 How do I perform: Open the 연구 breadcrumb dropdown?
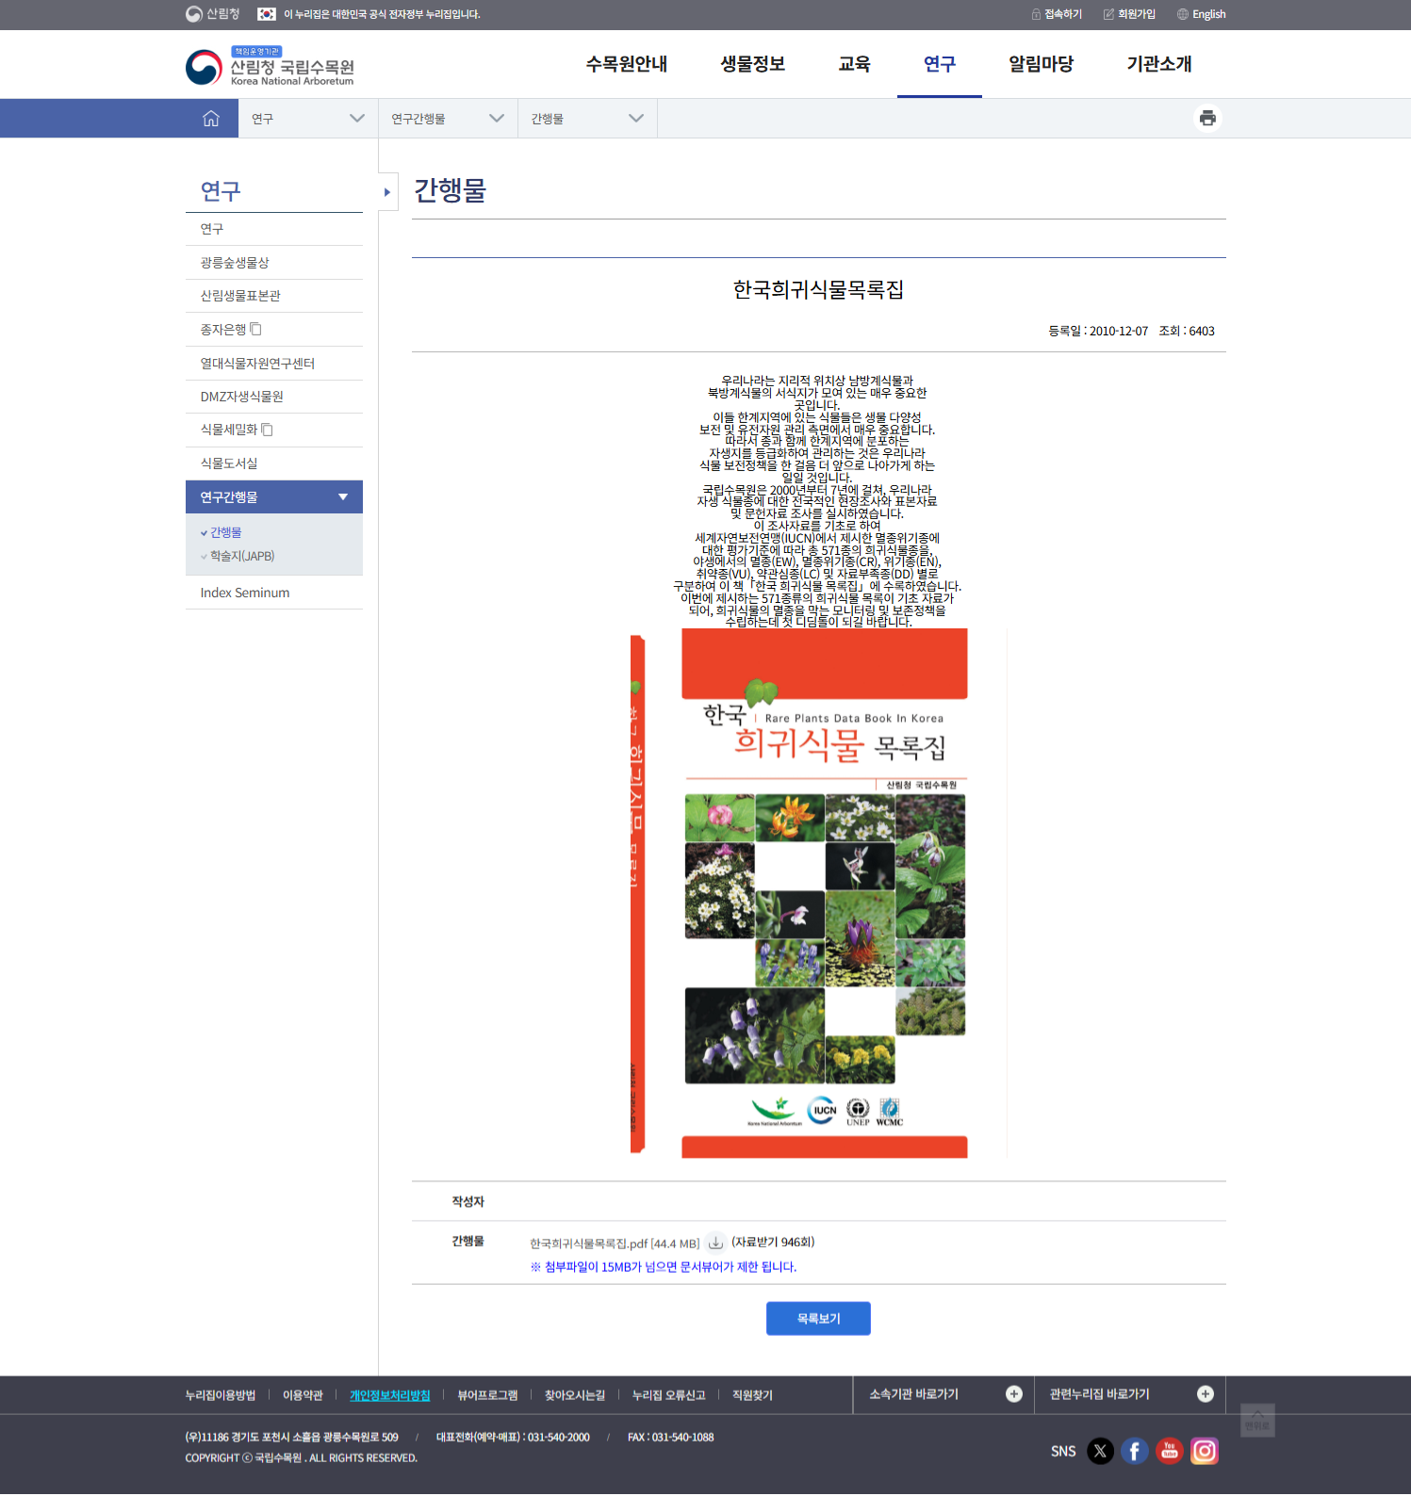coord(307,119)
